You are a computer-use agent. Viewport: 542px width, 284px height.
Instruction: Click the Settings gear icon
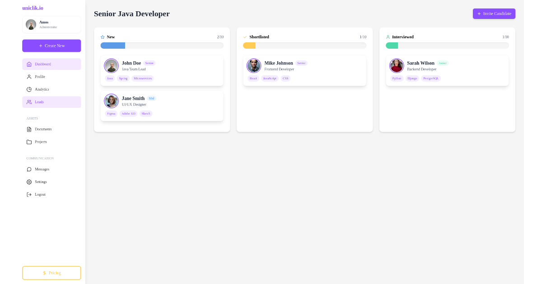pyautogui.click(x=29, y=182)
